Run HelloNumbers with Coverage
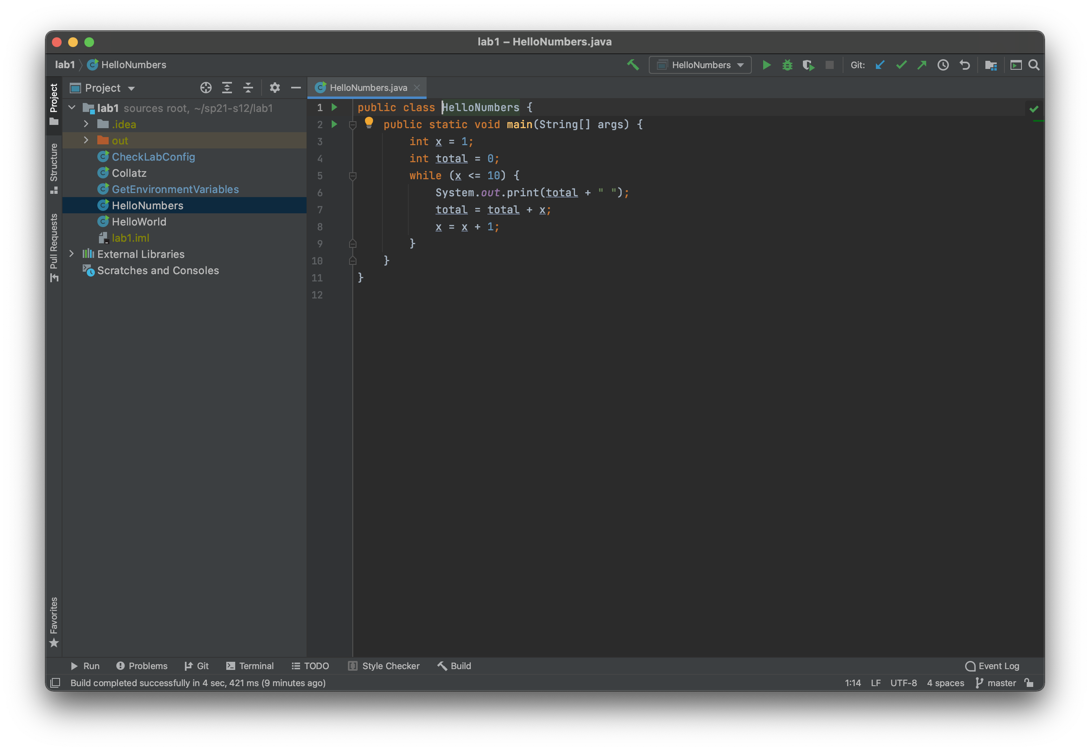Viewport: 1090px width, 751px height. coord(809,65)
